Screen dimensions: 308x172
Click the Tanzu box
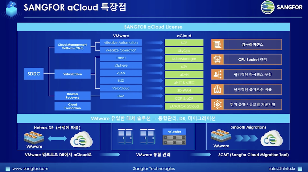click(121, 58)
